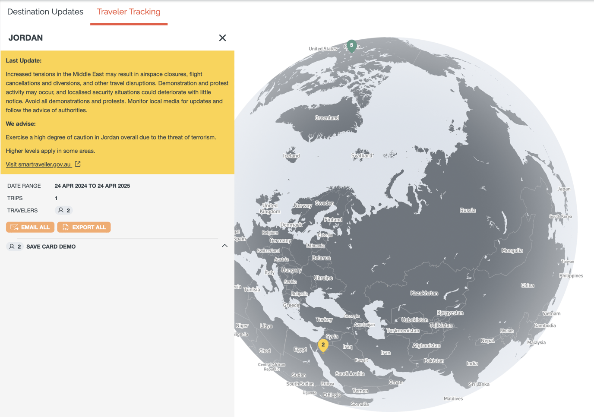This screenshot has height=417, width=594.
Task: Click the traveler badge beside Save Card Demo
Action: [15, 246]
